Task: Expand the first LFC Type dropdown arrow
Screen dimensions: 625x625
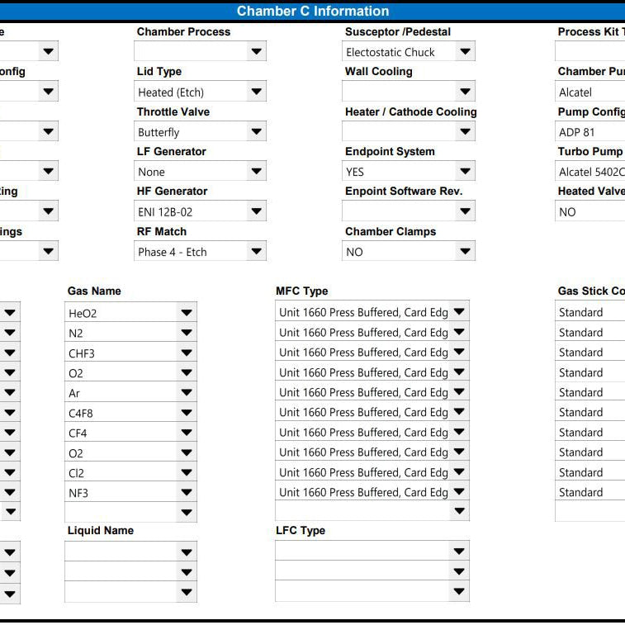Action: pos(459,552)
